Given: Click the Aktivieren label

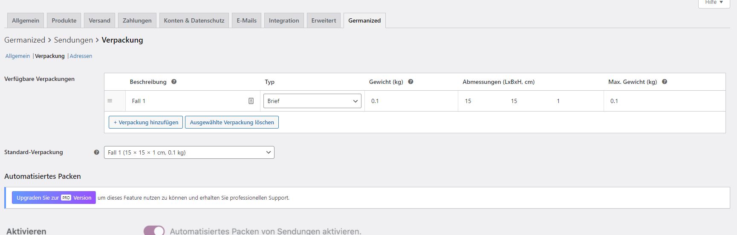Looking at the screenshot, I should (x=26, y=231).
